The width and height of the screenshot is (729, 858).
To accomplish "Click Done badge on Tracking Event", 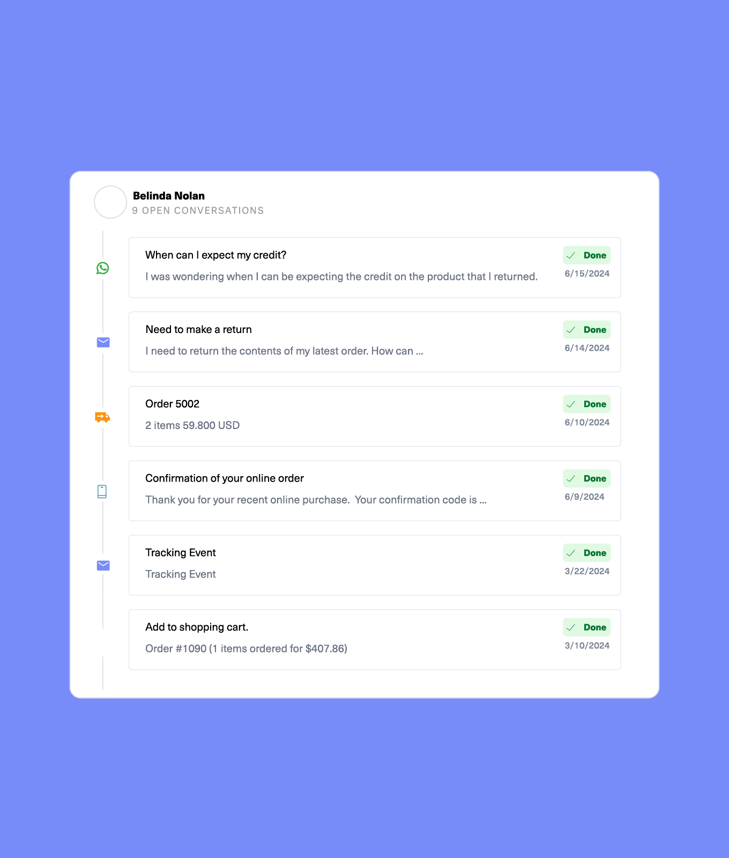I will click(x=587, y=553).
